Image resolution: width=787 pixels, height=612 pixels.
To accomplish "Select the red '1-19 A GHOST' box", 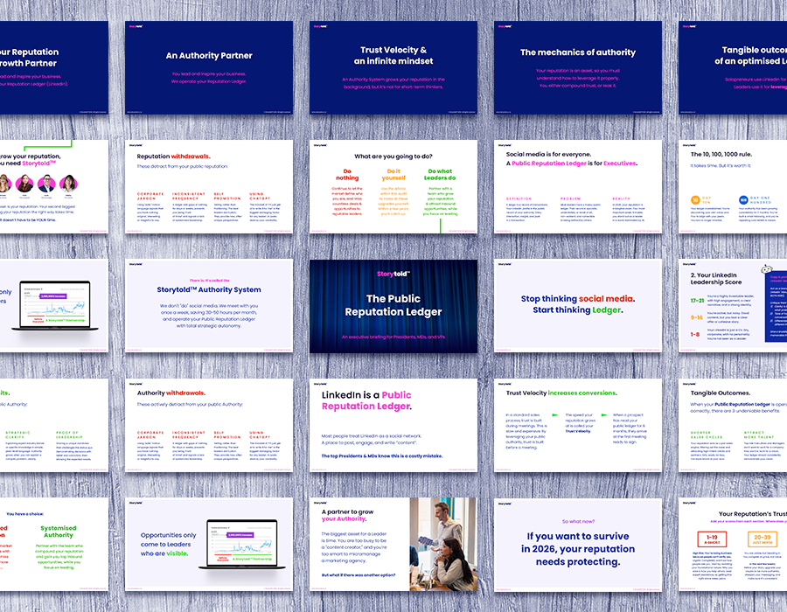I will click(x=712, y=539).
